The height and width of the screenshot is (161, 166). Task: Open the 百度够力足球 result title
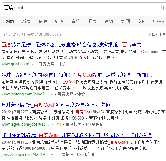[74, 45]
